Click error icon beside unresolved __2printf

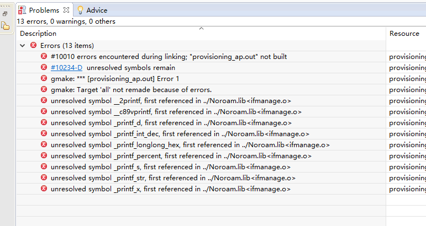point(44,100)
